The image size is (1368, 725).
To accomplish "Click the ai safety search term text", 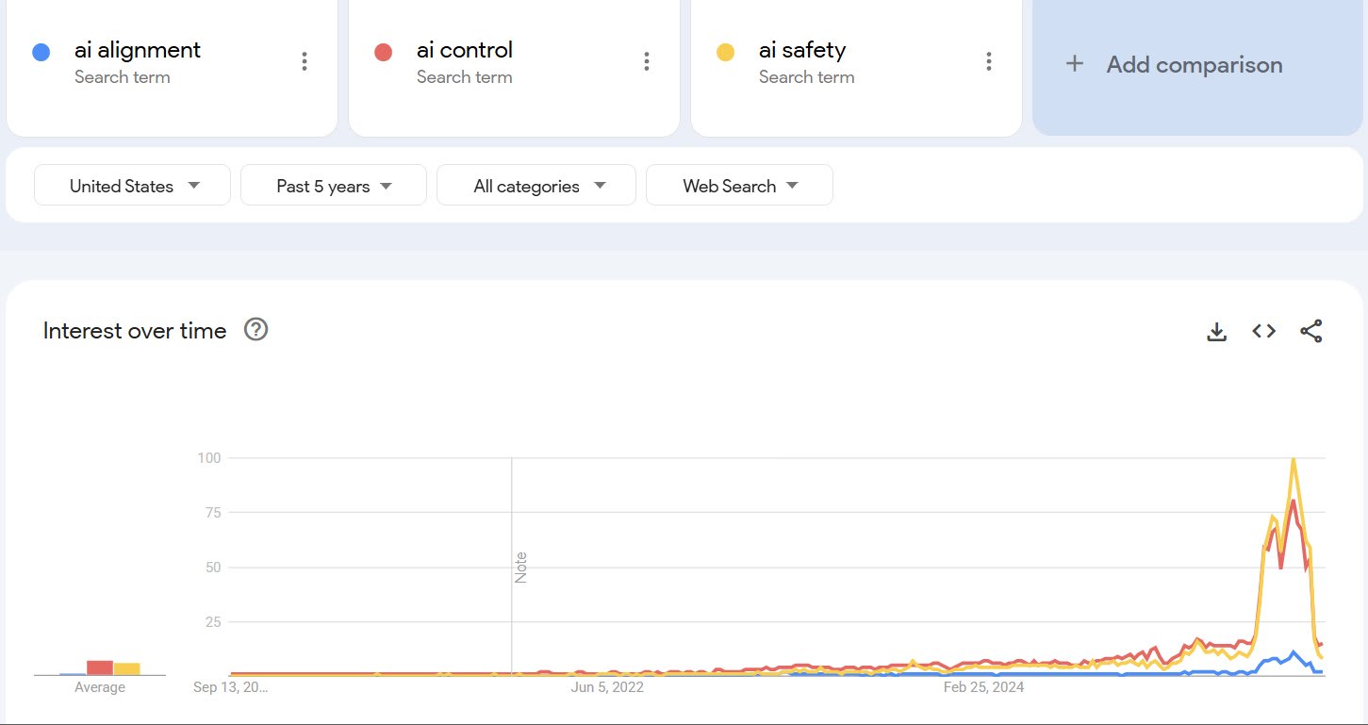I will click(802, 50).
